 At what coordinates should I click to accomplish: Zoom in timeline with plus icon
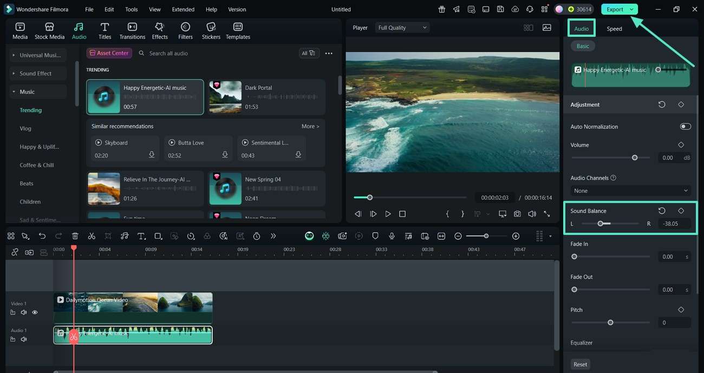pyautogui.click(x=516, y=236)
